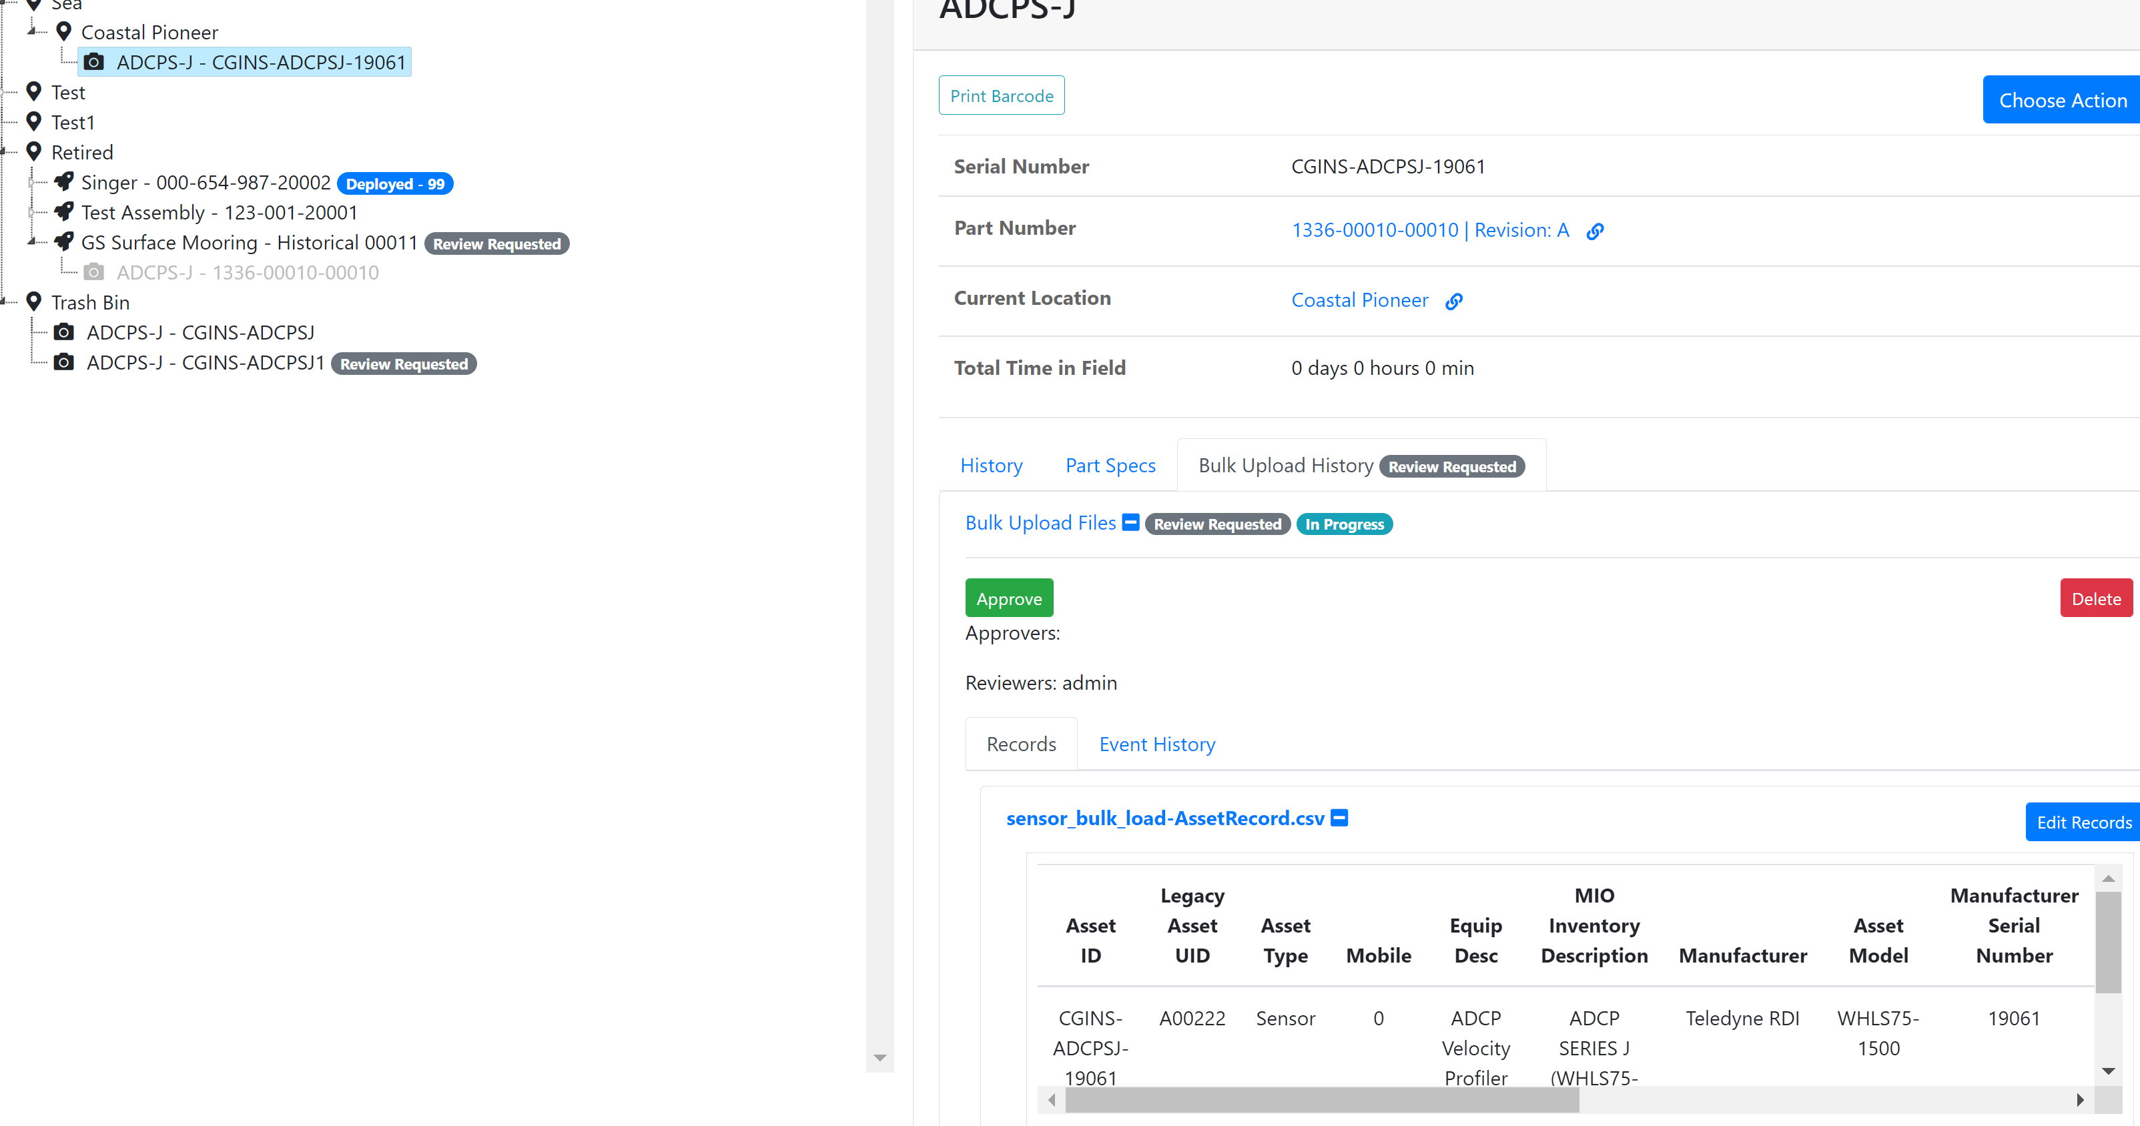Click the camera icon beside ADCPS-J - CGINS-ADCPSJ-19061
This screenshot has height=1126, width=2140.
click(94, 61)
